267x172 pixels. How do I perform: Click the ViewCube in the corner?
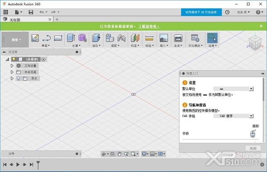[255, 43]
